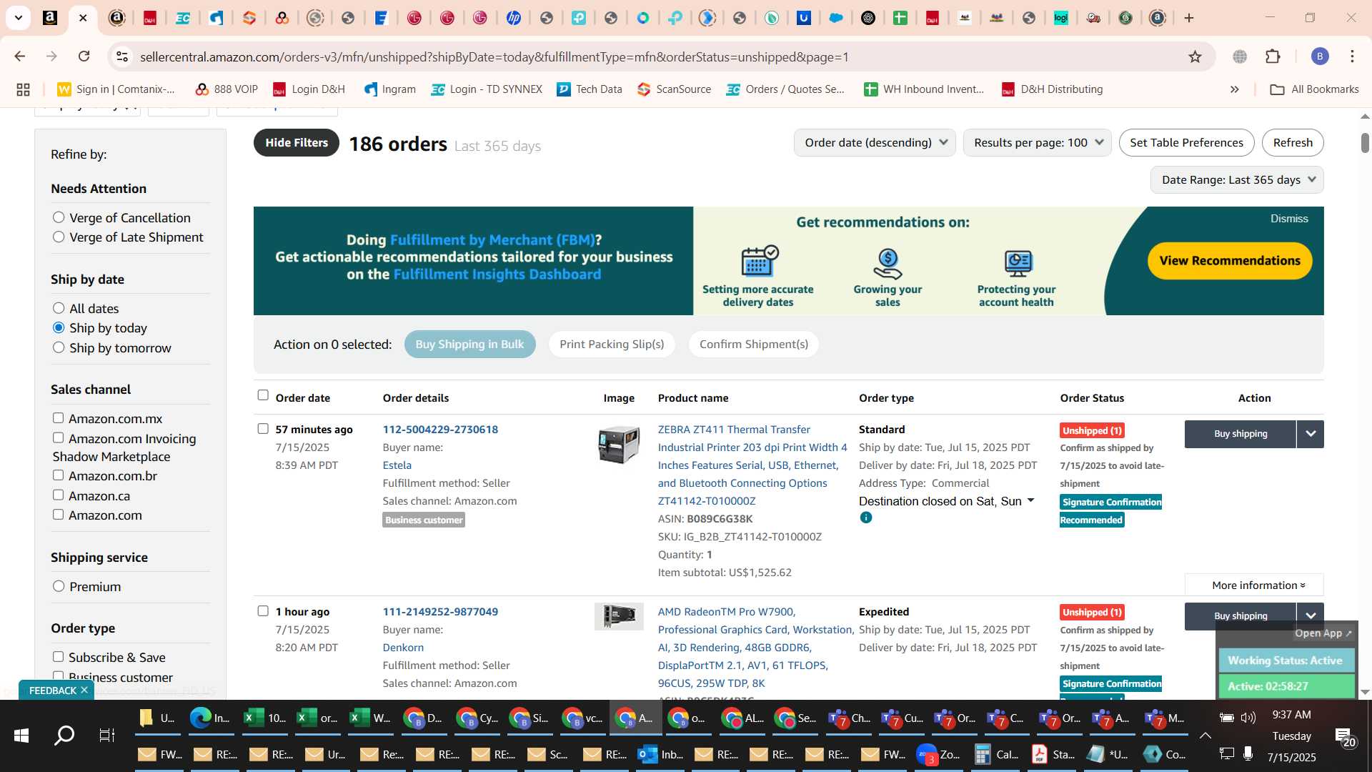Open the browser extensions puzzle icon
Viewport: 1372px width, 772px height.
1273,56
